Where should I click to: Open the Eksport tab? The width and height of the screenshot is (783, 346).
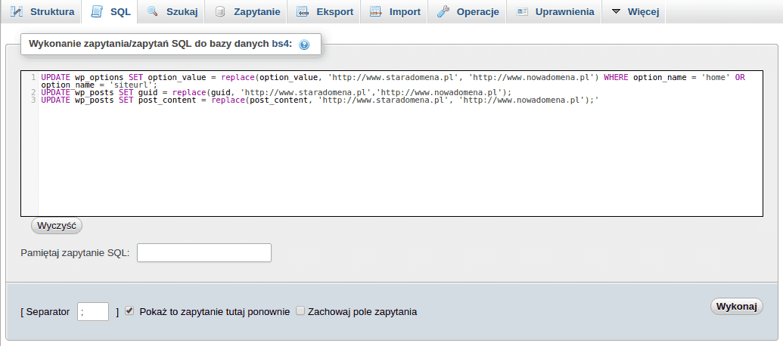(x=324, y=11)
